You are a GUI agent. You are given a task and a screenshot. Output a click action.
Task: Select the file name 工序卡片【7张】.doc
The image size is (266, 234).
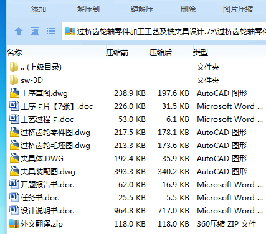tap(57, 106)
